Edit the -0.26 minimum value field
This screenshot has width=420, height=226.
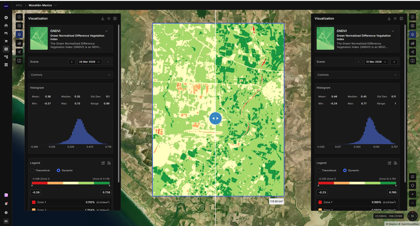36,192
